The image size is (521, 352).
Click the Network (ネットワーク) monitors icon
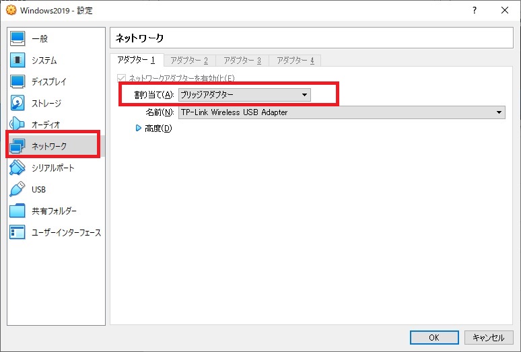coord(18,146)
